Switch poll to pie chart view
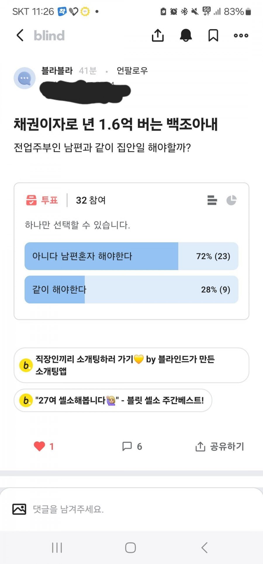Viewport: 263px width, 564px height. [x=231, y=200]
